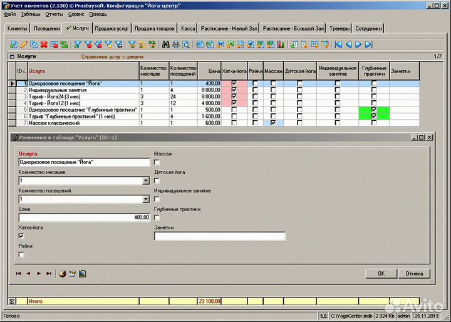Click the green refresh arrows icon

[64, 44]
